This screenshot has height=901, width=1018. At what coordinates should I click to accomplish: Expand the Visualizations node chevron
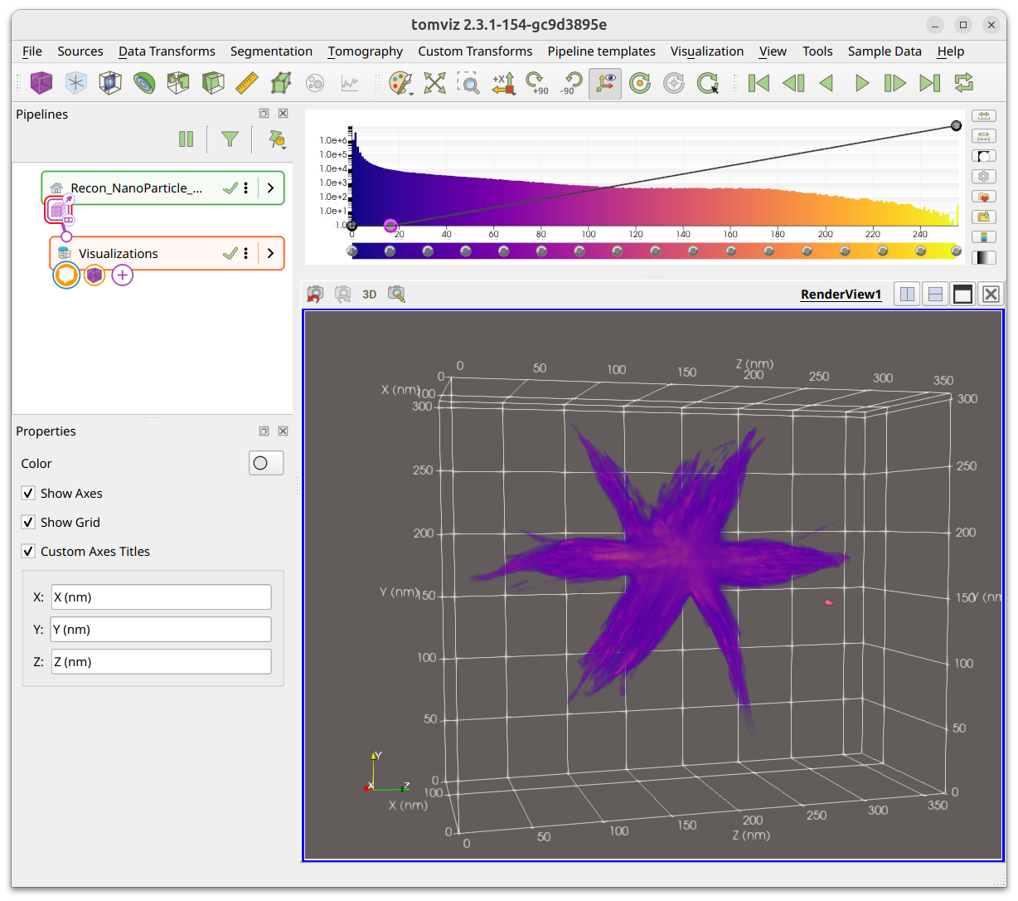point(271,254)
